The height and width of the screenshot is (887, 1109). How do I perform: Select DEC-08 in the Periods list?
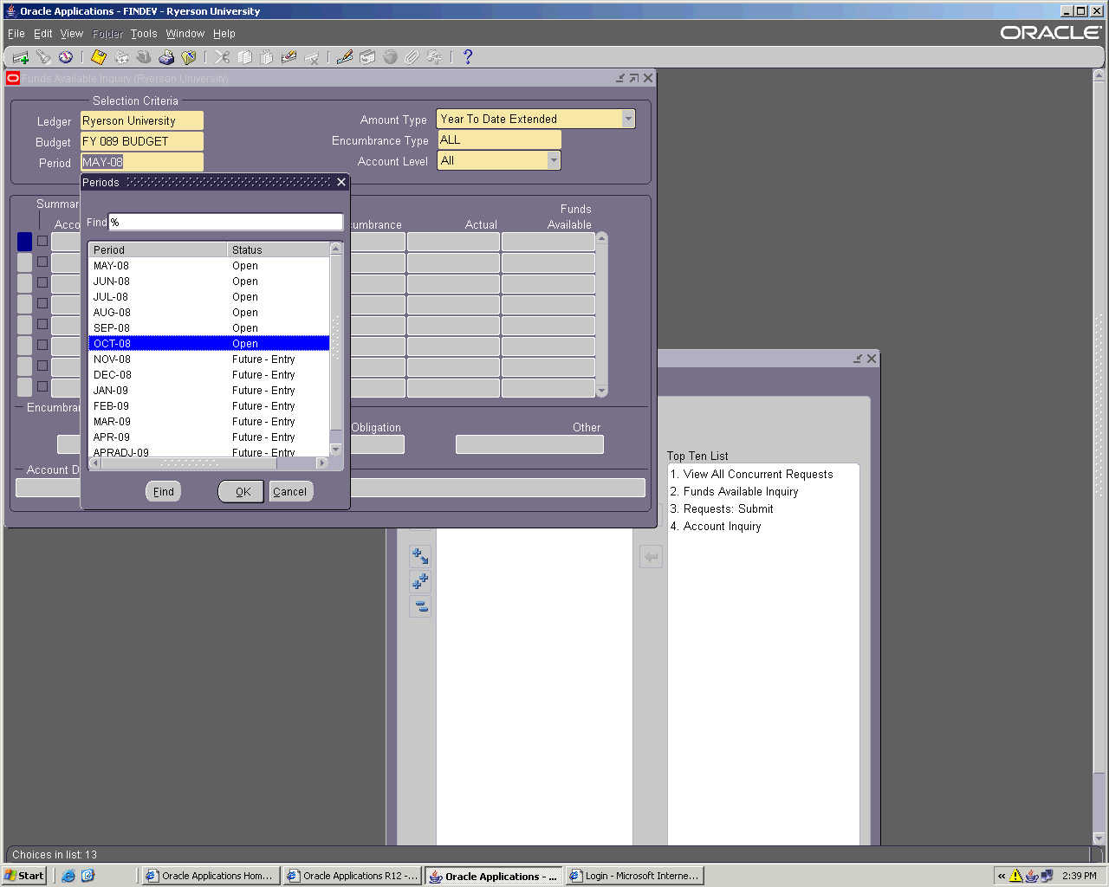coord(113,375)
